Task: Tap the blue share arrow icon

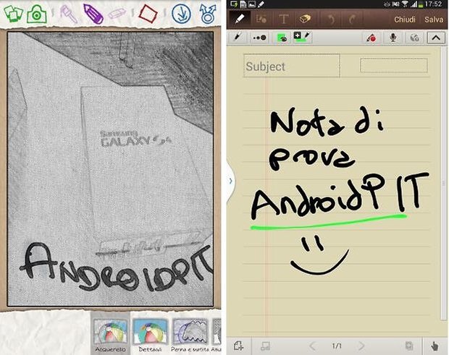Action: (207, 14)
